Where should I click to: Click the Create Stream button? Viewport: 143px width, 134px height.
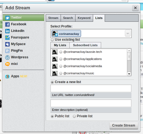124,125
